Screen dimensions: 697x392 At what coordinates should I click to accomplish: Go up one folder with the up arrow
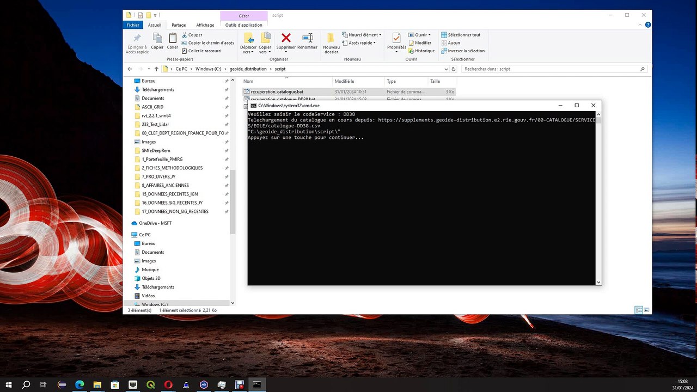tap(156, 69)
